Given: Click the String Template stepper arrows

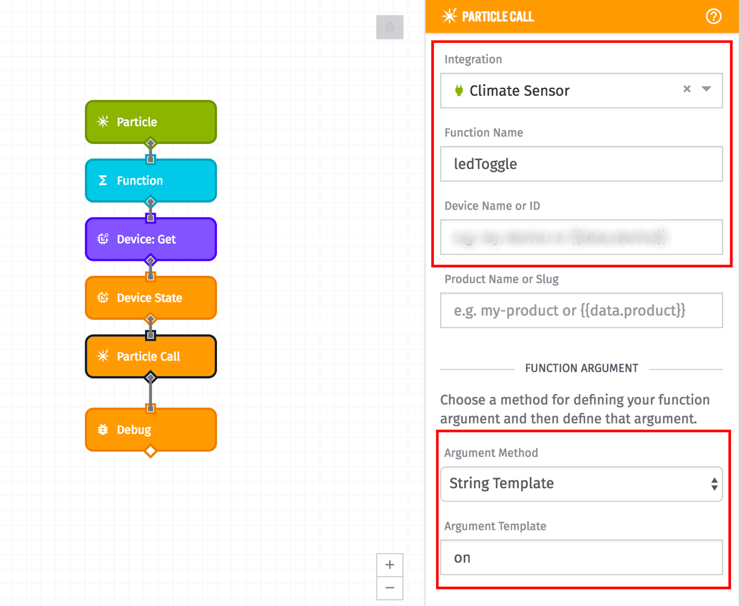Looking at the screenshot, I should tap(714, 484).
